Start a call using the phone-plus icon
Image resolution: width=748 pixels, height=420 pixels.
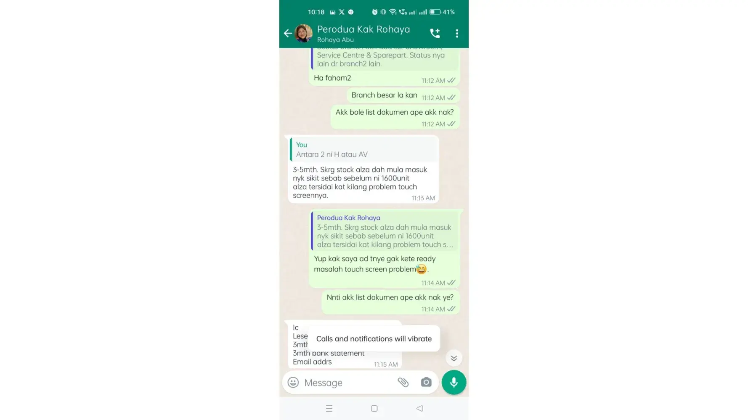[435, 33]
